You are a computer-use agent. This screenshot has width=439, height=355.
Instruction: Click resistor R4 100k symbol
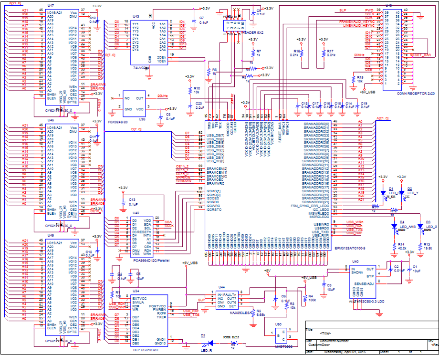[x=305, y=299]
